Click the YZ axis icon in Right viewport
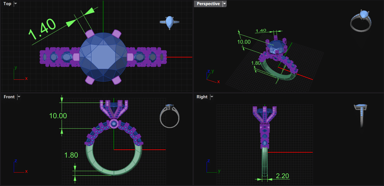The width and height of the screenshot is (384, 186). coord(212,167)
